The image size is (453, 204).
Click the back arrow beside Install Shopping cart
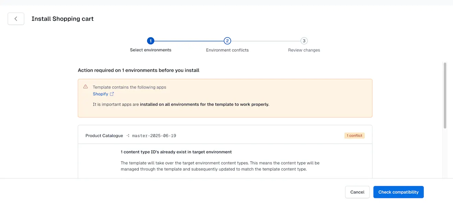[x=16, y=19]
